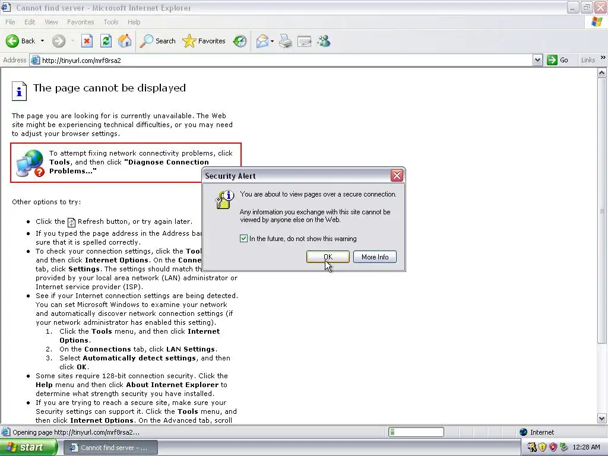Open the Favorites star toolbar button
Image resolution: width=608 pixels, height=456 pixels.
click(204, 41)
